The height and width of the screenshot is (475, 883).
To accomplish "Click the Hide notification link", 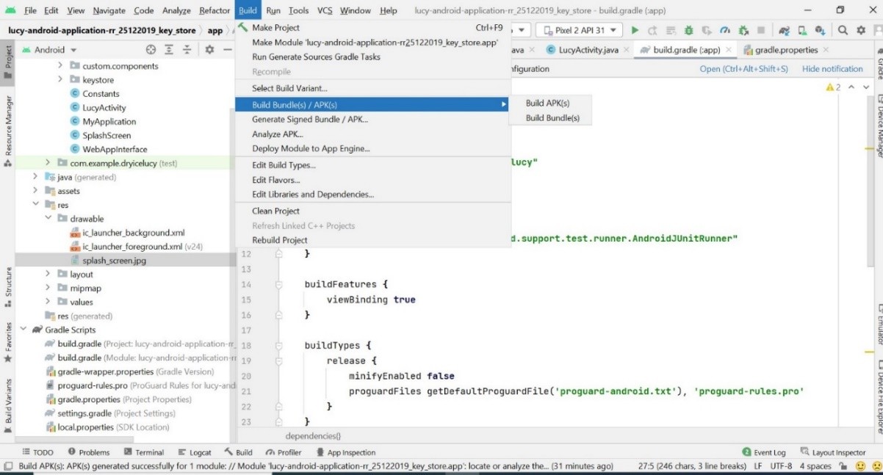I will pyautogui.click(x=832, y=69).
